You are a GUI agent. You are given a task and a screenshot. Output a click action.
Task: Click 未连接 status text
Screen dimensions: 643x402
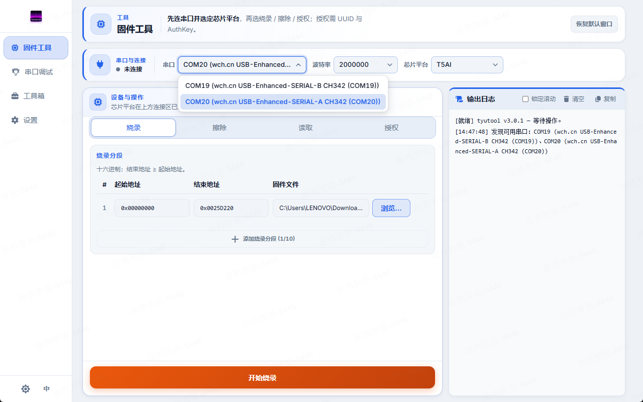(x=133, y=69)
